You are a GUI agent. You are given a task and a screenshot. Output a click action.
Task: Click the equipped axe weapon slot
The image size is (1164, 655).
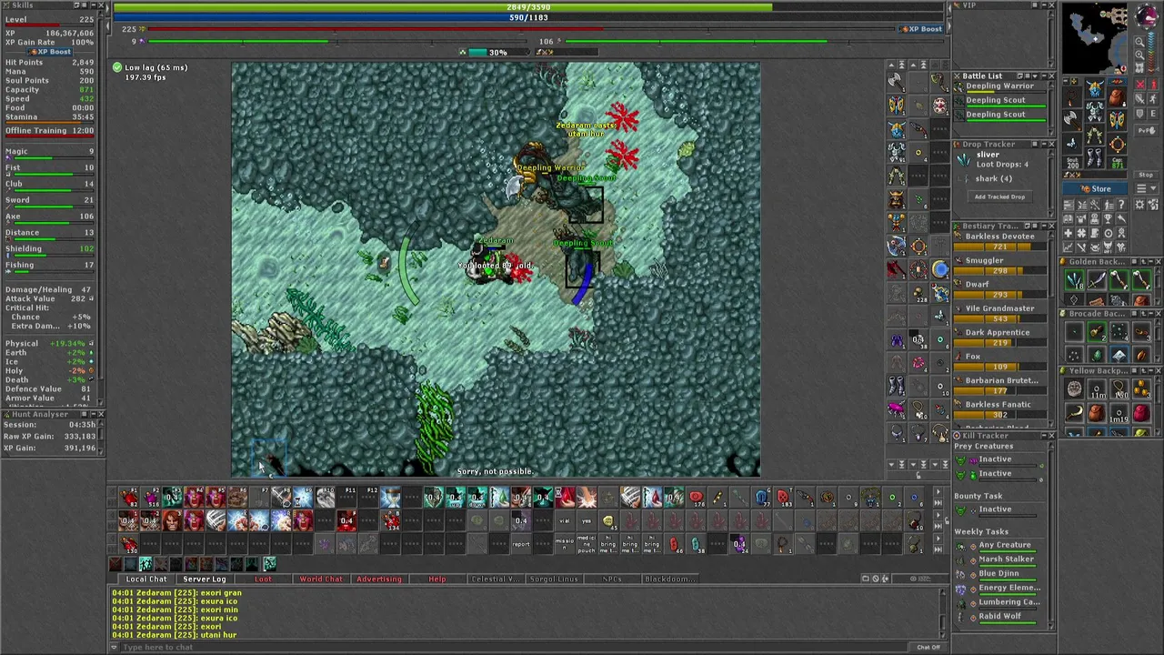point(1073,119)
